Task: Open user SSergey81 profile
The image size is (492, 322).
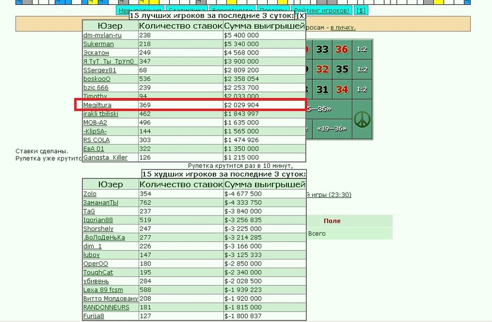Action: pyautogui.click(x=99, y=70)
